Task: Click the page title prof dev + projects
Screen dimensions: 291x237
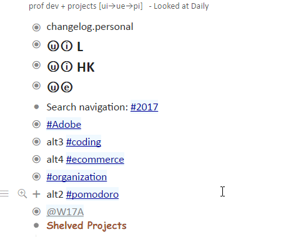Action: [x=86, y=6]
